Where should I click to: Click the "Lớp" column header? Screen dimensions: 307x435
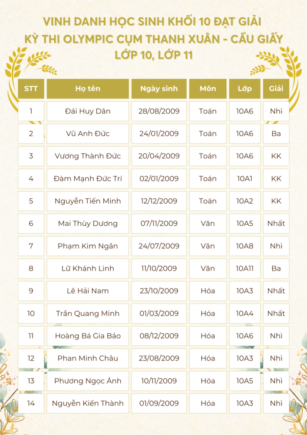coord(245,89)
